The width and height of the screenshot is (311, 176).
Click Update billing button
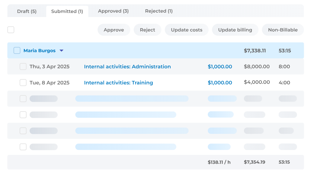click(235, 30)
